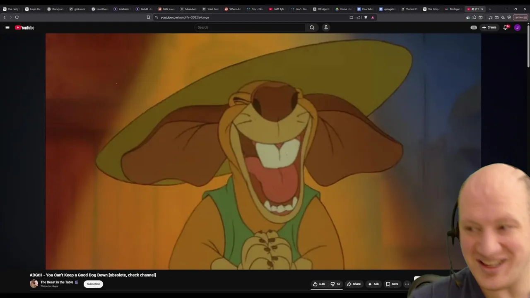
Task: Click the search magnifier button
Action: click(x=312, y=27)
